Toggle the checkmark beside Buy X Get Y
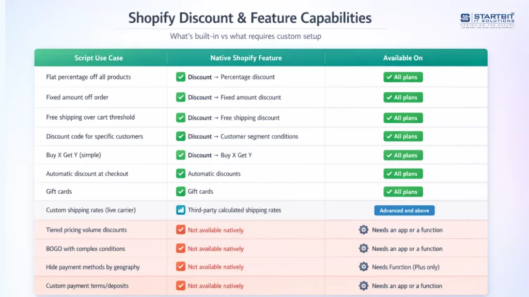529x297 pixels. point(180,155)
